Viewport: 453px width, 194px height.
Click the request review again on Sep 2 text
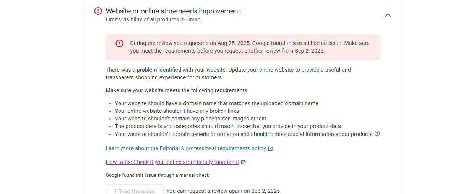tap(223, 191)
